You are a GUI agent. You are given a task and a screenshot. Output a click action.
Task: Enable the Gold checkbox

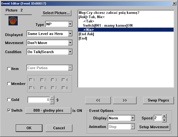point(9,100)
